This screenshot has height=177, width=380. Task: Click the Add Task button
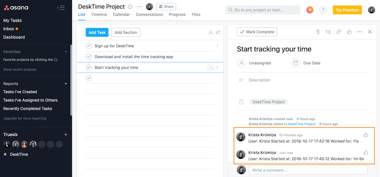(x=97, y=32)
